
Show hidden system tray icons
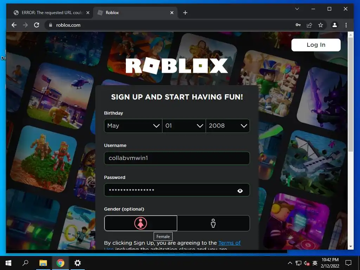(x=290, y=263)
